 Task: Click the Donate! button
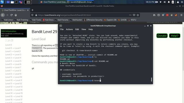pyautogui.click(x=162, y=36)
